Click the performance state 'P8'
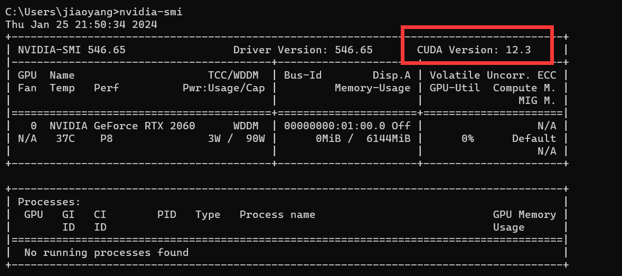 107,139
